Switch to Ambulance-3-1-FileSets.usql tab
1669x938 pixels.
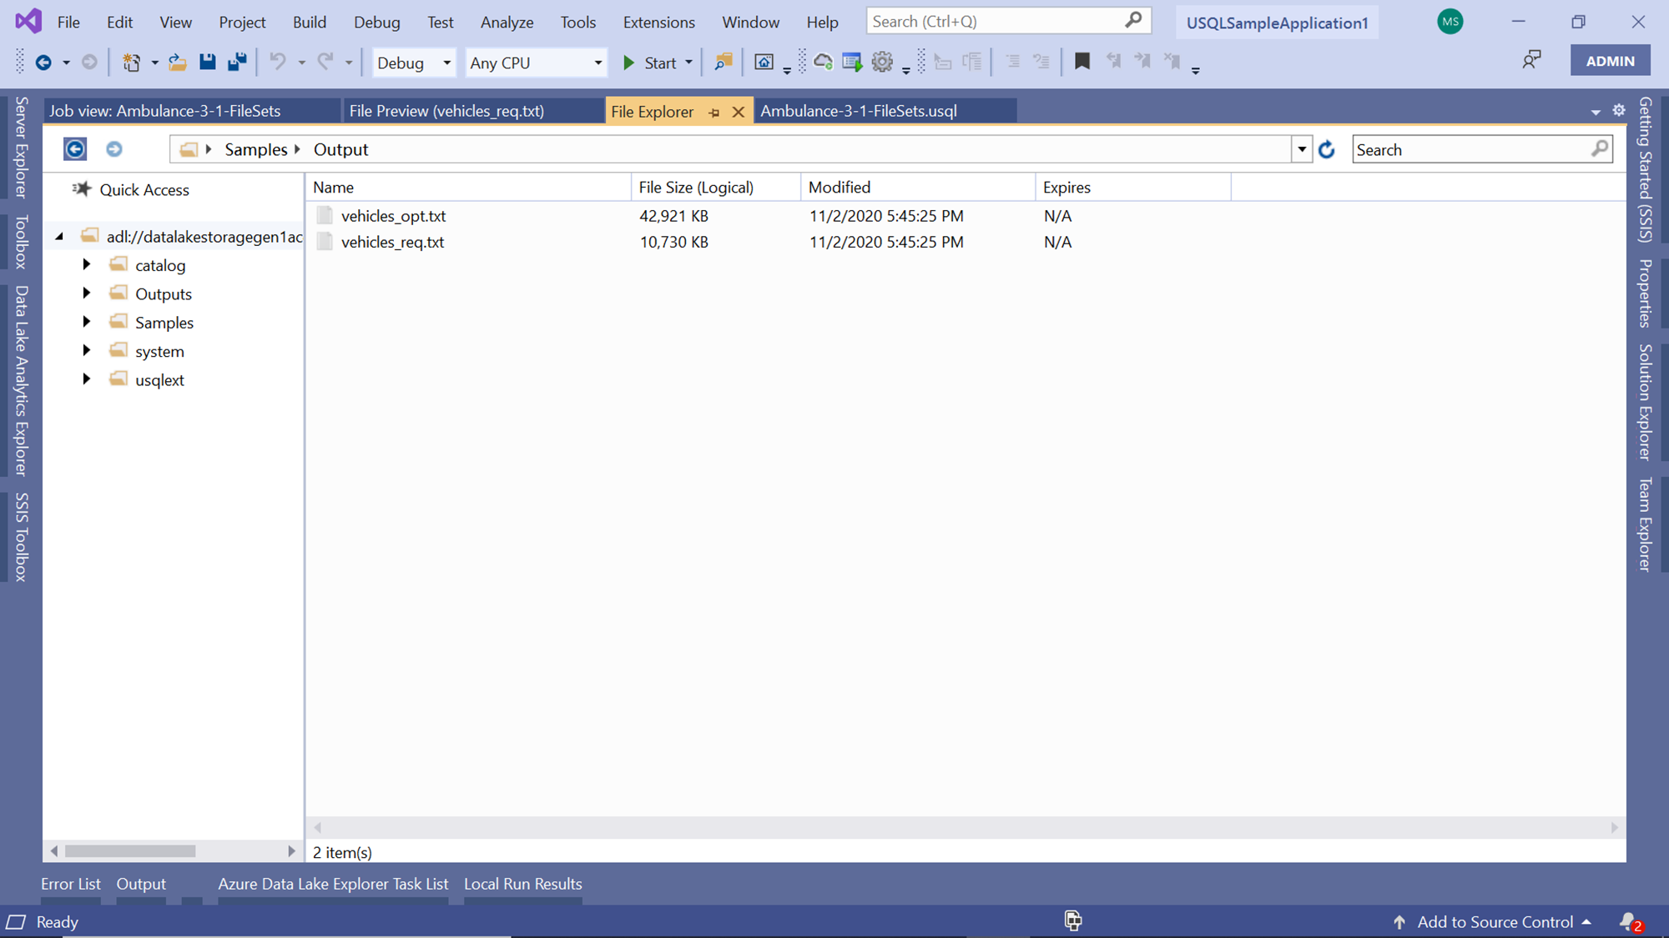click(858, 111)
